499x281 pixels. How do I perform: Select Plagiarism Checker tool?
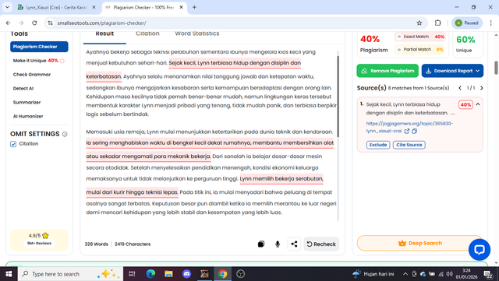tap(39, 47)
